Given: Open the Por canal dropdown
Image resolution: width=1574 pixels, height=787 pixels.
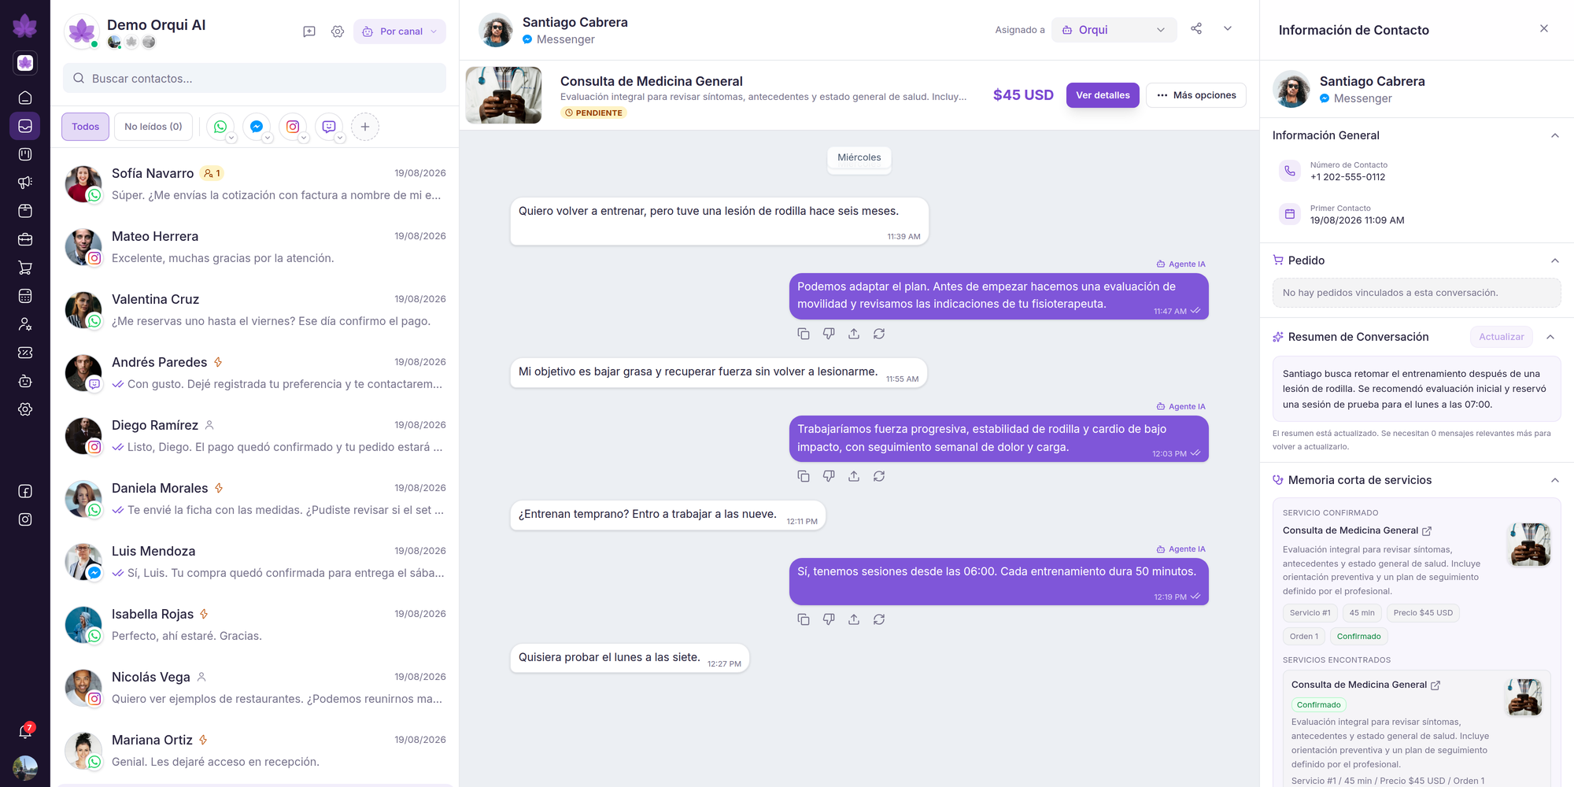Looking at the screenshot, I should pyautogui.click(x=400, y=31).
